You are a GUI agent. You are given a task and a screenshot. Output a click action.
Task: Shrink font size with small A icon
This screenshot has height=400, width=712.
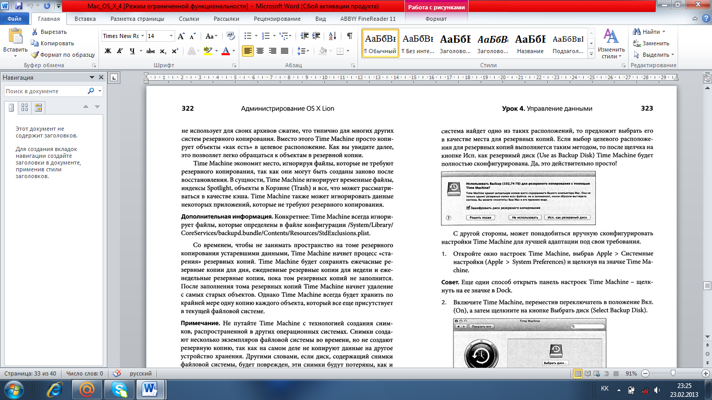193,36
